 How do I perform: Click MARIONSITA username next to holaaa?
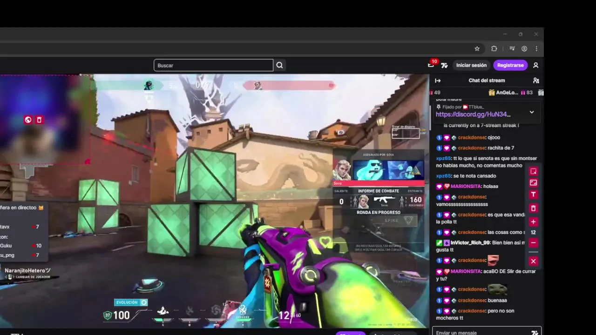(x=467, y=187)
